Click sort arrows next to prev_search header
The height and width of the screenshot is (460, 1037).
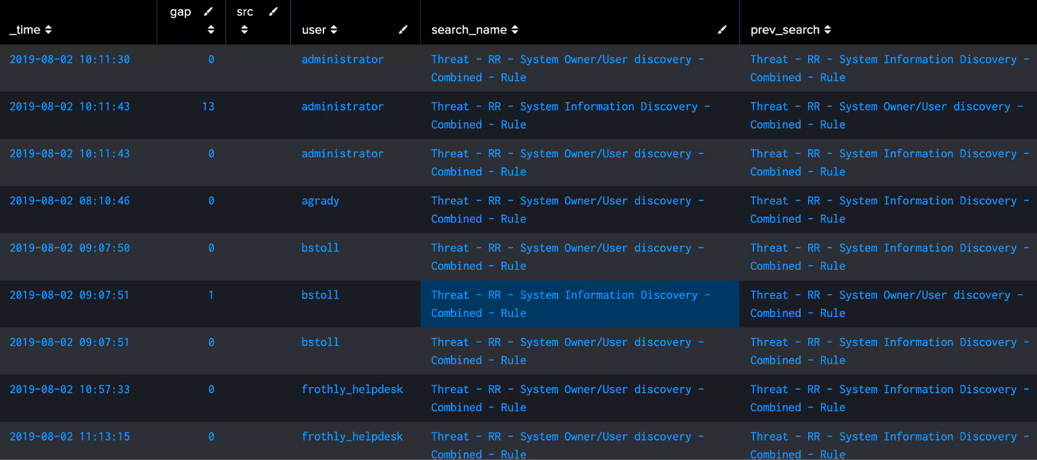coord(828,30)
